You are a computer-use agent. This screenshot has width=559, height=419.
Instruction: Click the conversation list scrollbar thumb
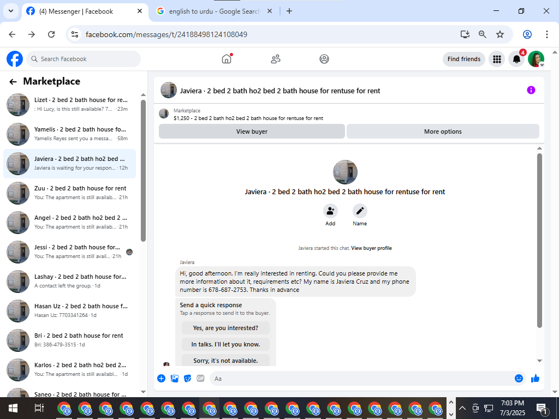pos(144,170)
